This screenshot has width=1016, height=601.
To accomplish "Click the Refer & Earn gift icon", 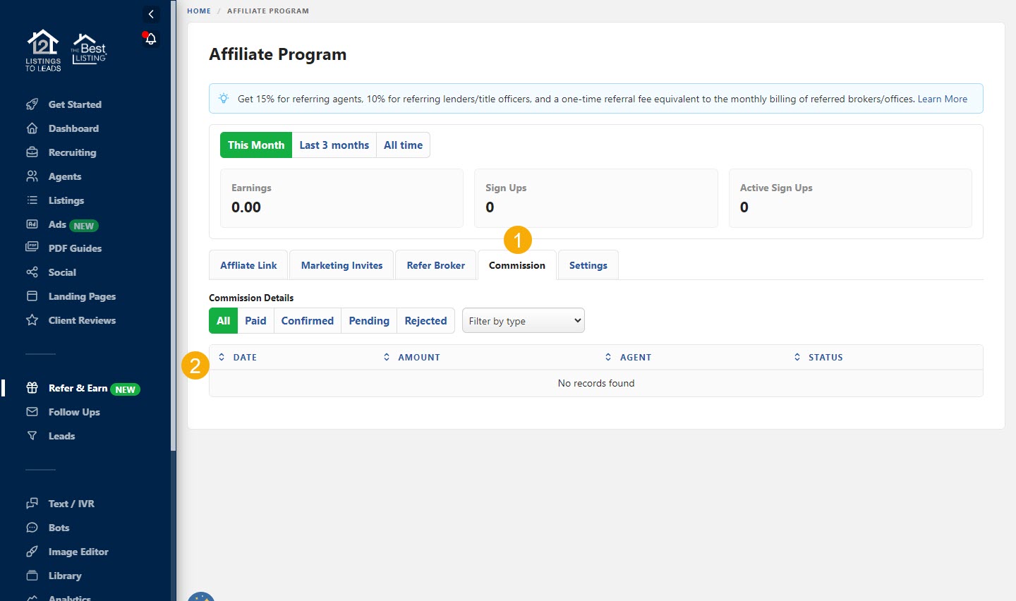I will click(32, 388).
